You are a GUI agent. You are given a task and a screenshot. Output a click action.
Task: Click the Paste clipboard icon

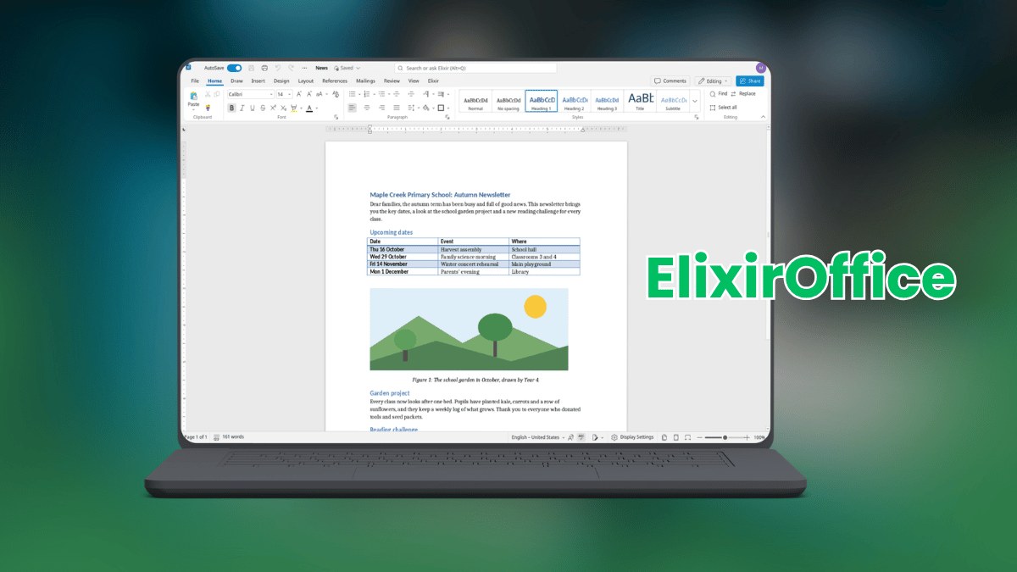point(193,96)
